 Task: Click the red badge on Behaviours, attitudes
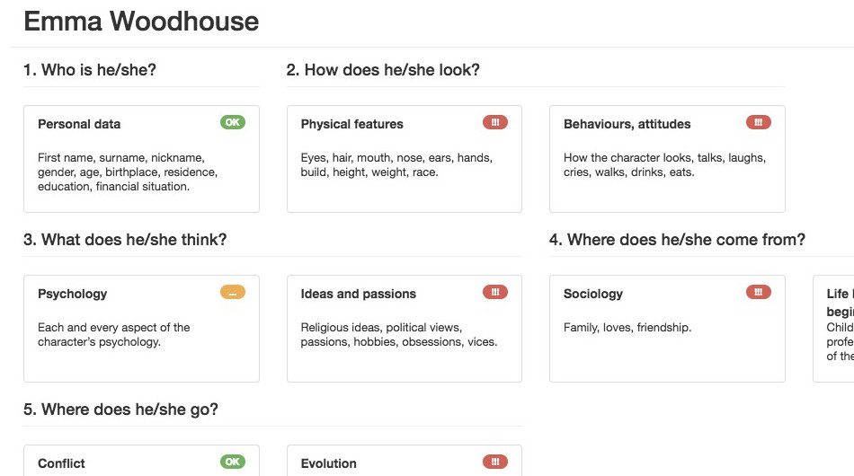[758, 122]
